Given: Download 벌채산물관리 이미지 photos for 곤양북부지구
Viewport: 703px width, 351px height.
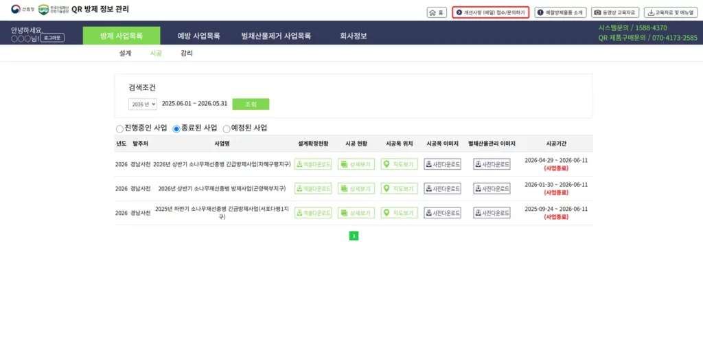Looking at the screenshot, I should 492,188.
